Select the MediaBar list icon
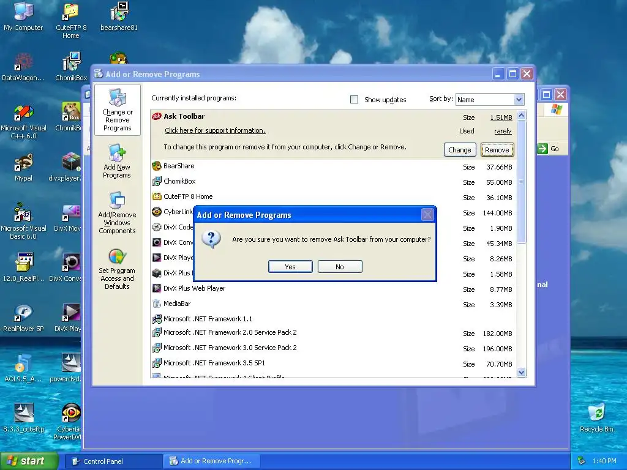Screen dimensions: 627x470 (156, 304)
